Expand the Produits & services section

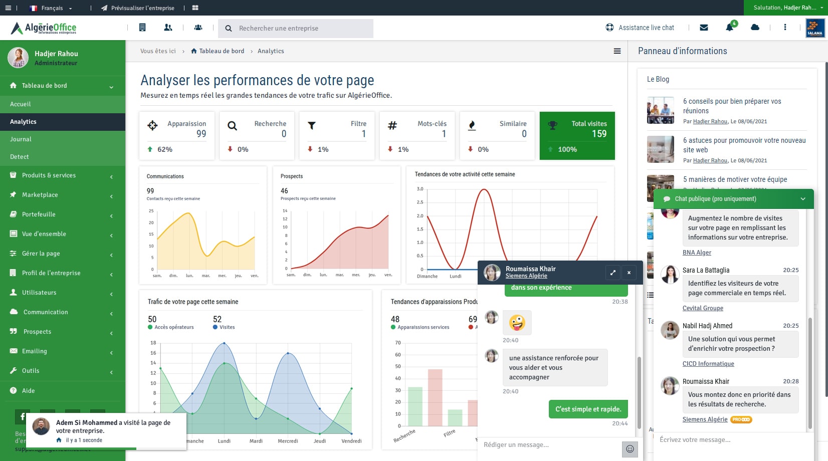point(48,175)
